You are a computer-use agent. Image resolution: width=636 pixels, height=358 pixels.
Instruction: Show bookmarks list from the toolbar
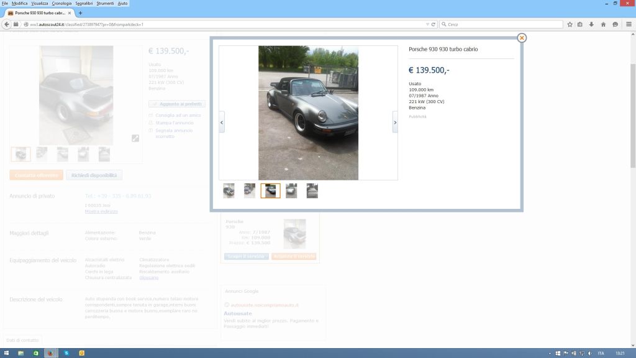(x=580, y=24)
